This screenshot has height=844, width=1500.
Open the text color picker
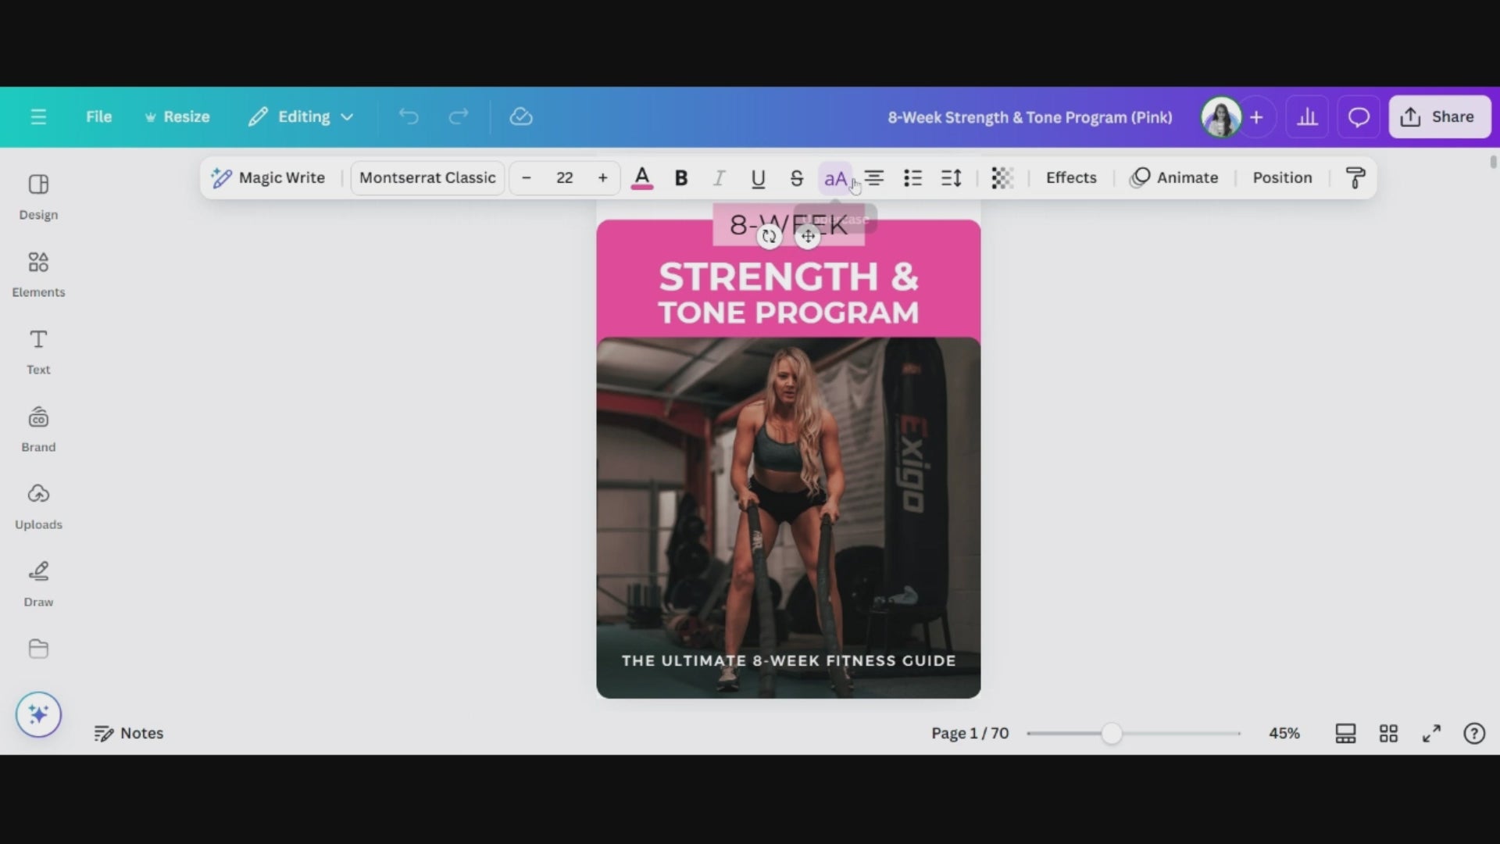[642, 178]
